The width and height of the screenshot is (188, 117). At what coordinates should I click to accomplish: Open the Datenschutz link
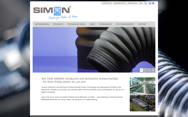pyautogui.click(x=120, y=3)
